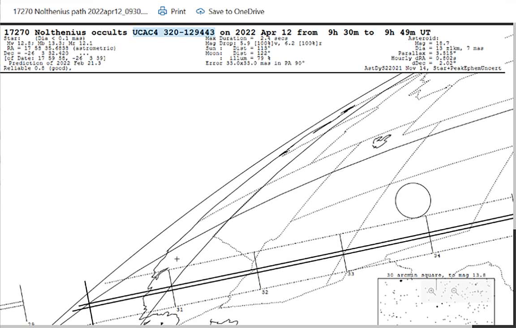This screenshot has width=516, height=328.
Task: Click the 'Moon: Dist = 122°' line
Action: (238, 53)
